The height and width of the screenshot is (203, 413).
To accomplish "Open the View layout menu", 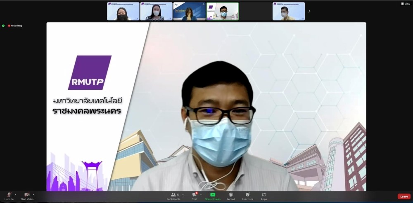I will pyautogui.click(x=406, y=4).
